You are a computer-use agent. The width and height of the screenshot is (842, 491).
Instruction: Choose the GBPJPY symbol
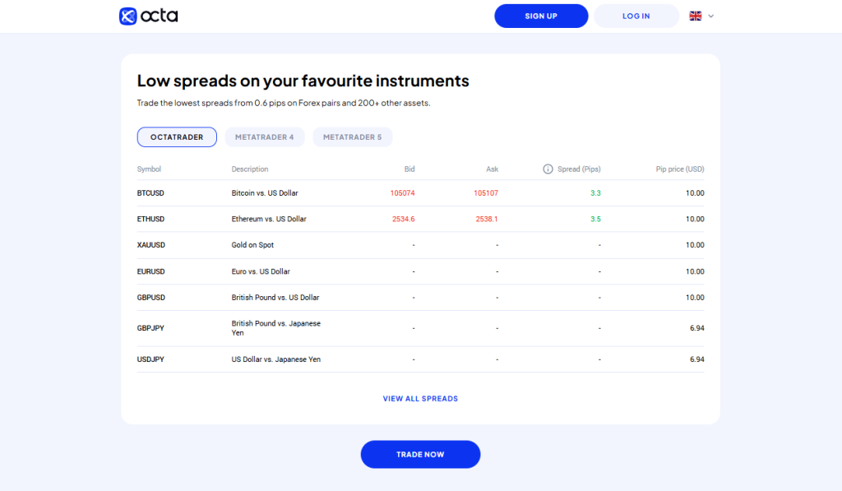[x=151, y=328]
